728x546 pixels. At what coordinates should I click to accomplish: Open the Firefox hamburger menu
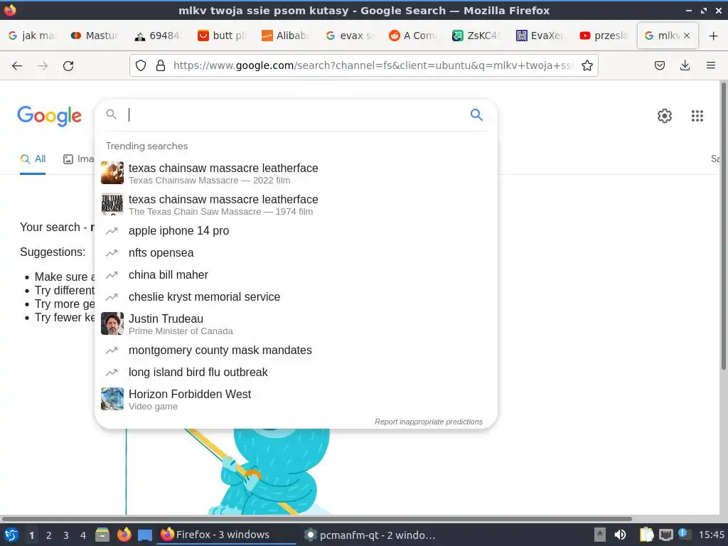[x=710, y=65]
